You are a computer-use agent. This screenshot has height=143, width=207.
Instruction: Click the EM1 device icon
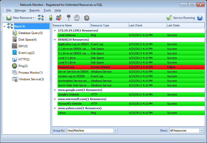tap(14, 46)
